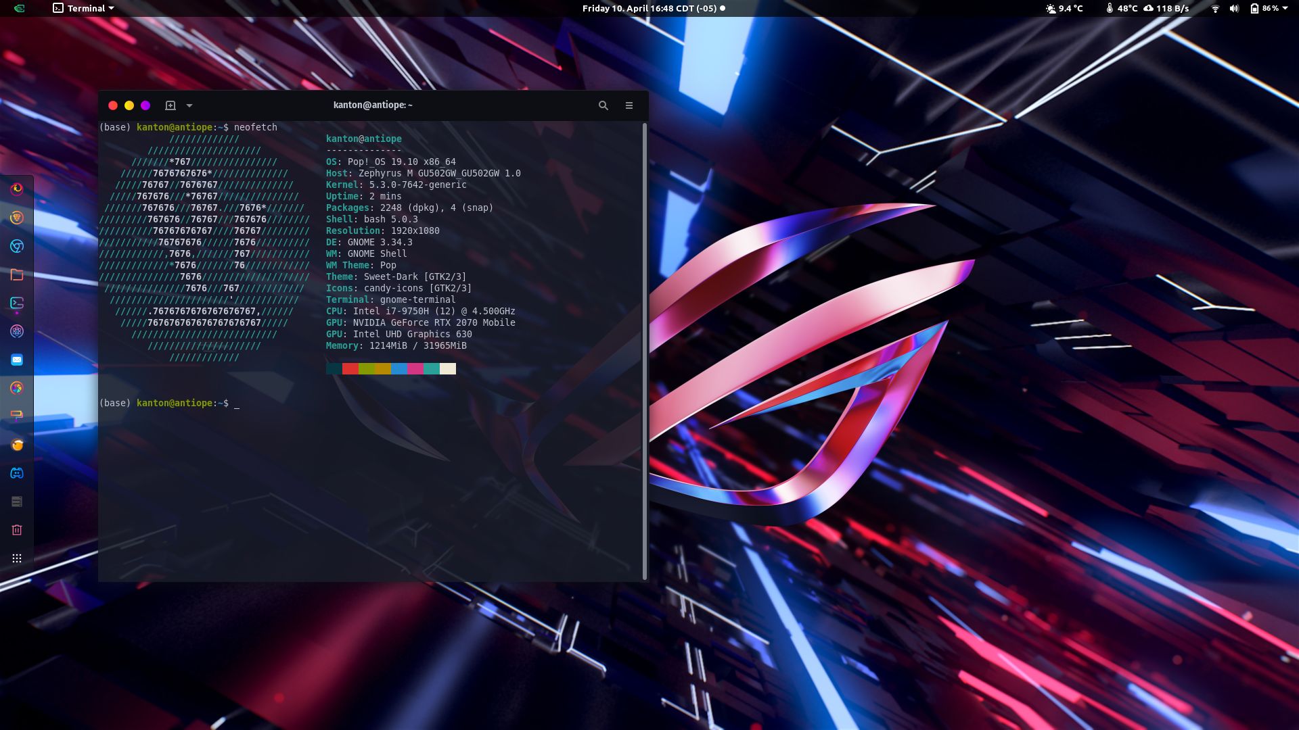Open the terminal hamburger menu

tap(629, 105)
